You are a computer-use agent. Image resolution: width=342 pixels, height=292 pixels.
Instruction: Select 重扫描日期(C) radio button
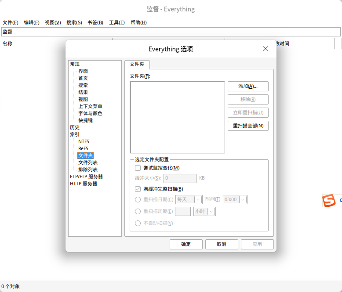click(x=138, y=199)
